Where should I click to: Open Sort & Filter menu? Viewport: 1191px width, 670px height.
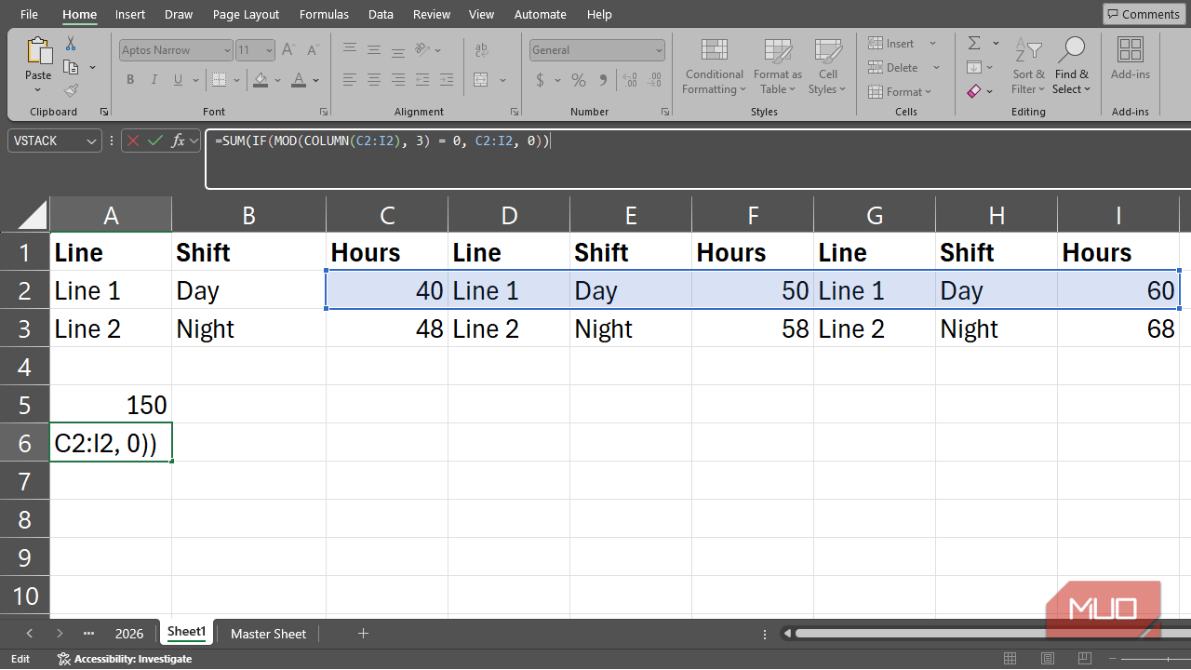pyautogui.click(x=1028, y=67)
